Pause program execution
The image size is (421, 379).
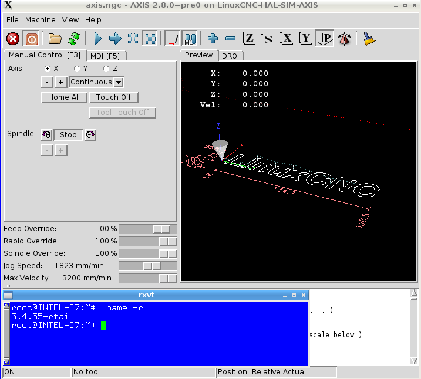133,39
